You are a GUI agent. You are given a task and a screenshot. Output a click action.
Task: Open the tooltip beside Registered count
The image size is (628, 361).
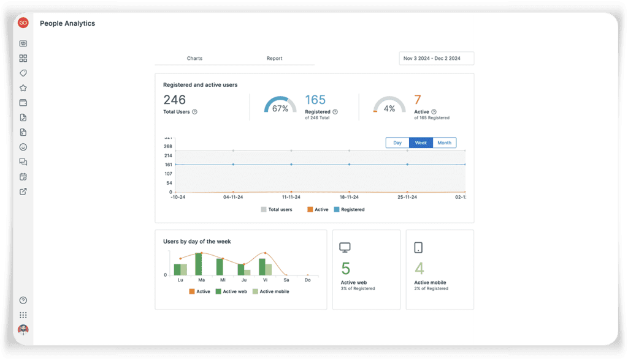(335, 112)
